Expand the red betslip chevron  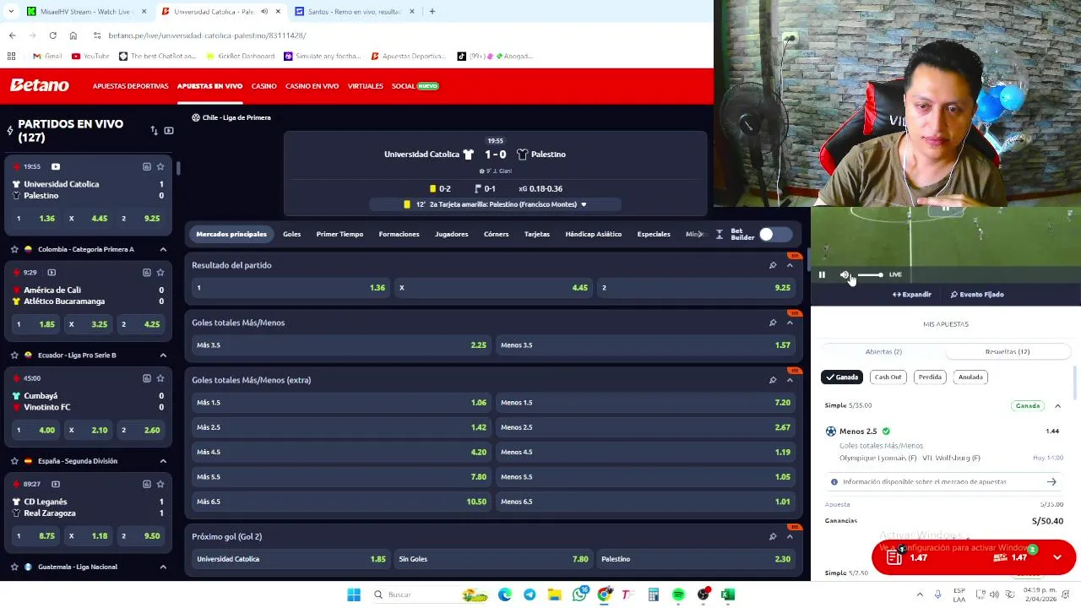coord(1057,557)
